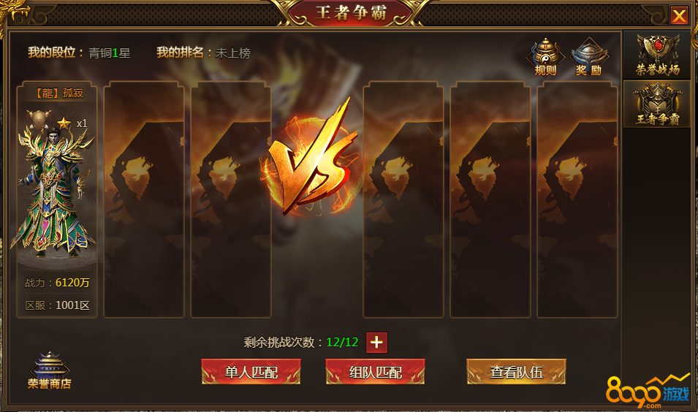Image resolution: width=698 pixels, height=412 pixels.
Task: Click the 查看队伍 view team button
Action: click(x=517, y=372)
